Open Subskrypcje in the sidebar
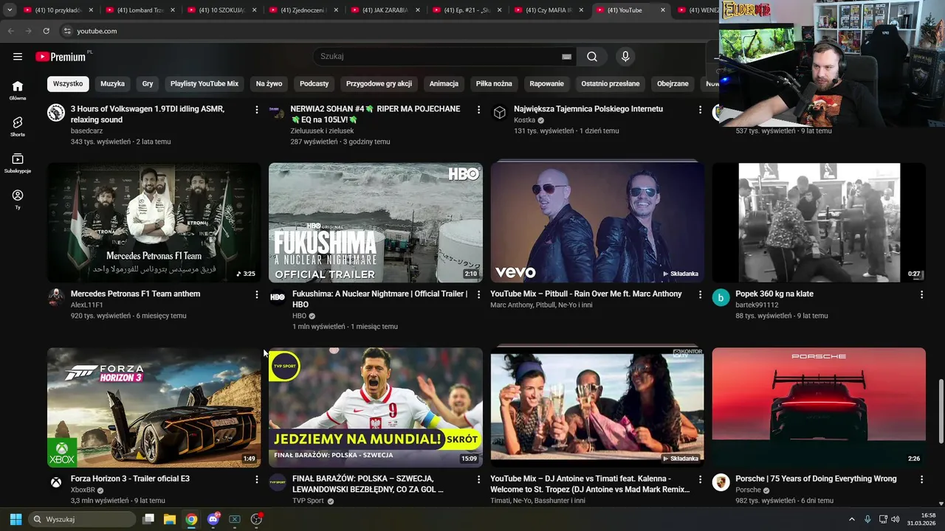 pos(18,163)
